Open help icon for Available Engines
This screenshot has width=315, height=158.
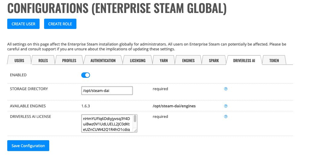click(226, 106)
